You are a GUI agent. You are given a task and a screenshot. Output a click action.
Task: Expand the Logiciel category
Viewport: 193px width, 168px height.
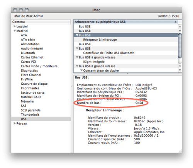point(15,26)
